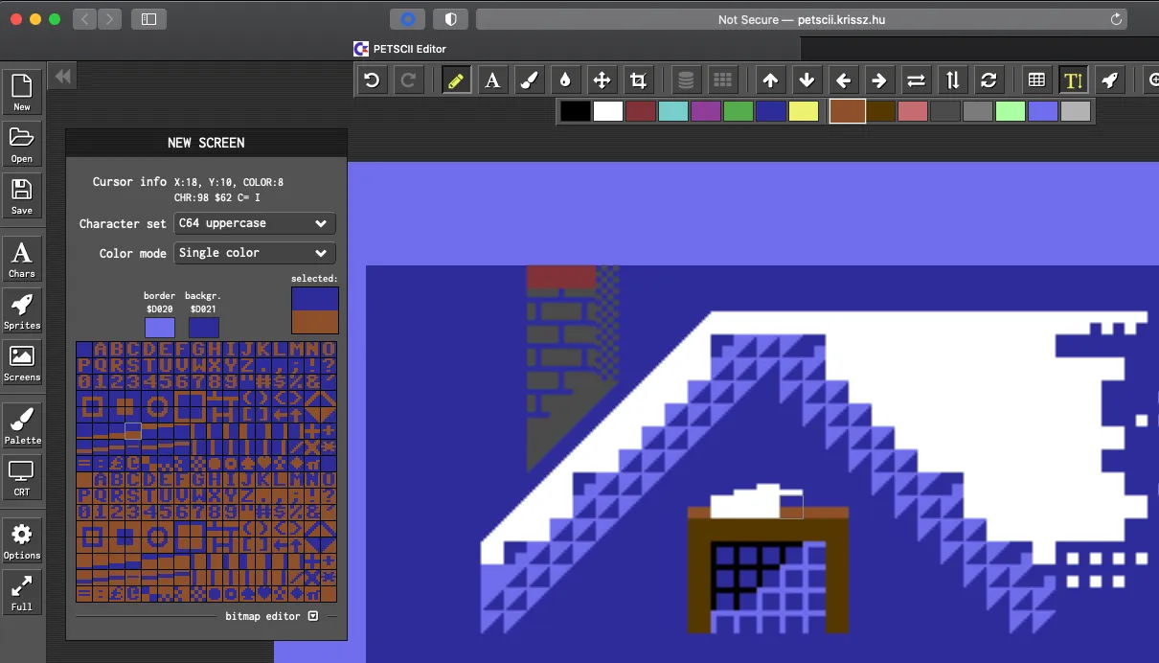Pick the purple palette color
Viewport: 1159px width, 663px height.
coord(706,111)
